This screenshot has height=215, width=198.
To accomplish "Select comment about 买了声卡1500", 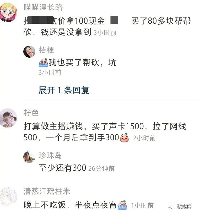I will point(105,132).
